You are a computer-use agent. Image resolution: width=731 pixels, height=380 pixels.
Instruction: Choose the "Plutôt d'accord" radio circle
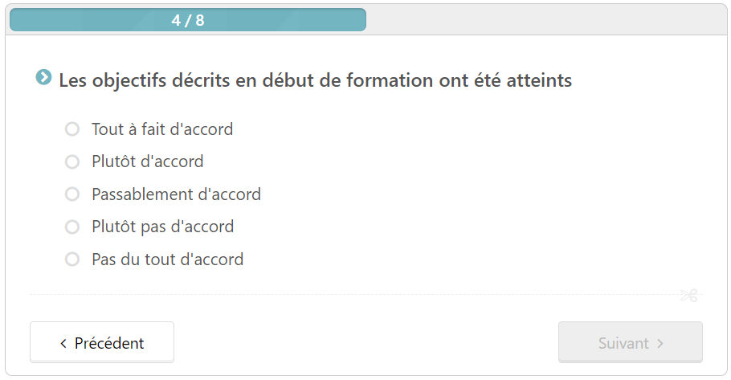click(72, 161)
